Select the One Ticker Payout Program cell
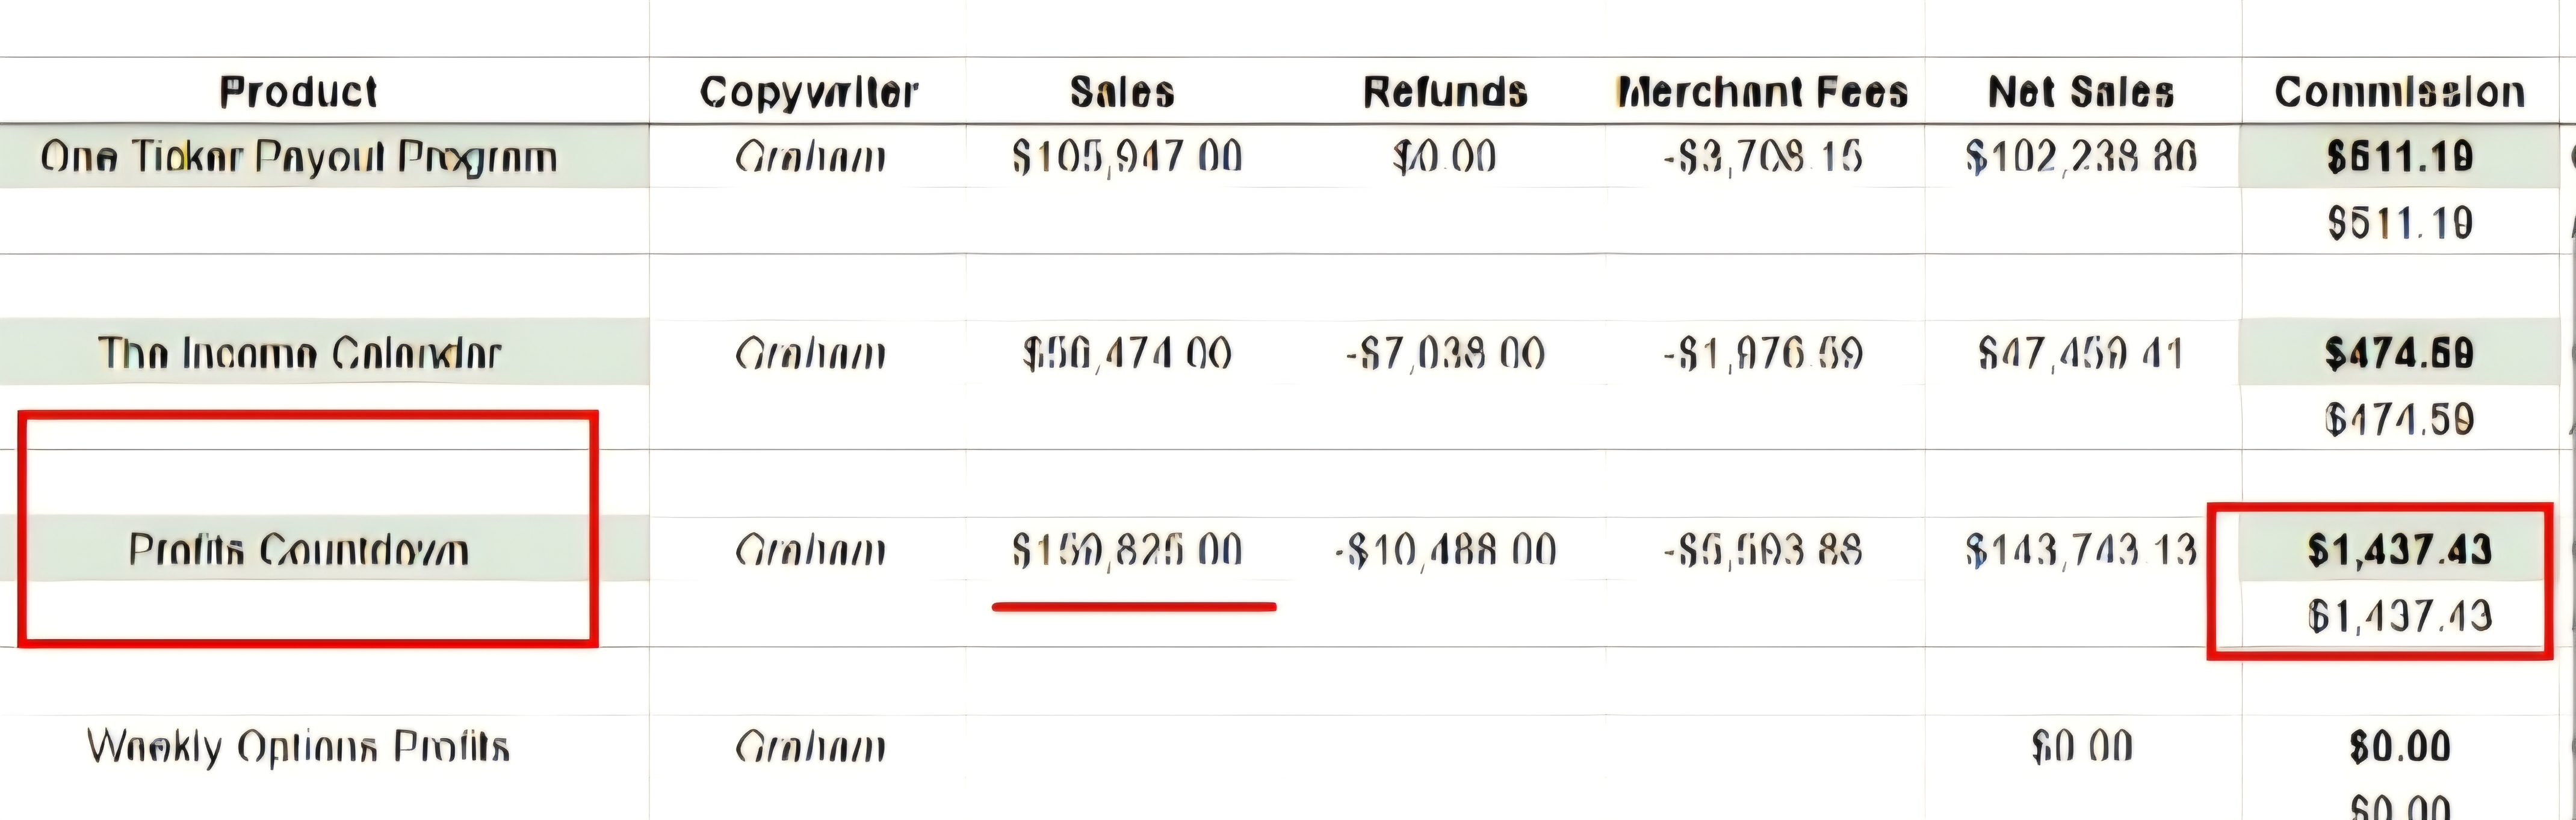2576x820 pixels. click(x=298, y=157)
